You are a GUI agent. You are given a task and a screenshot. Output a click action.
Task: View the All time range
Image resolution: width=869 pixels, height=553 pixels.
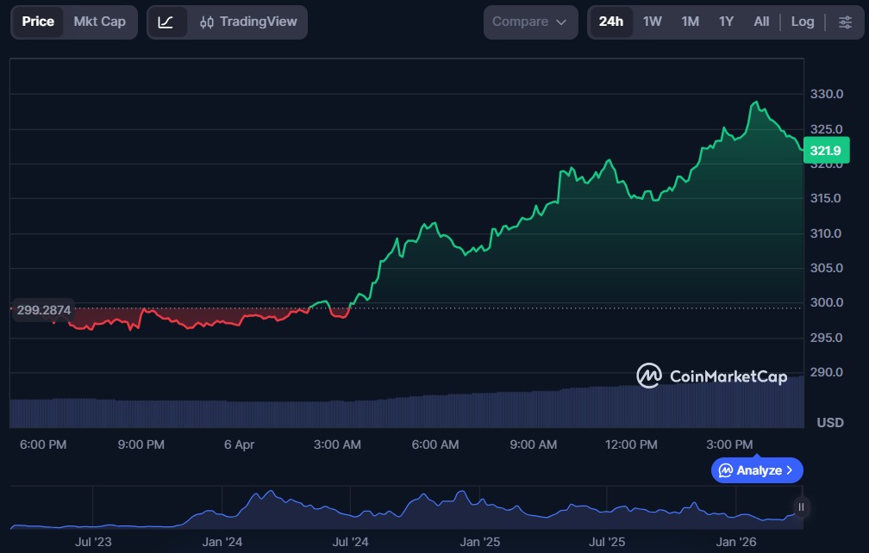[761, 22]
